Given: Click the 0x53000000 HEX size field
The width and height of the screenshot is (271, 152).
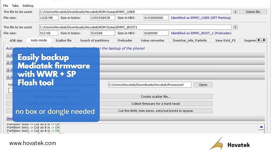Looking at the screenshot, I should (x=156, y=18).
